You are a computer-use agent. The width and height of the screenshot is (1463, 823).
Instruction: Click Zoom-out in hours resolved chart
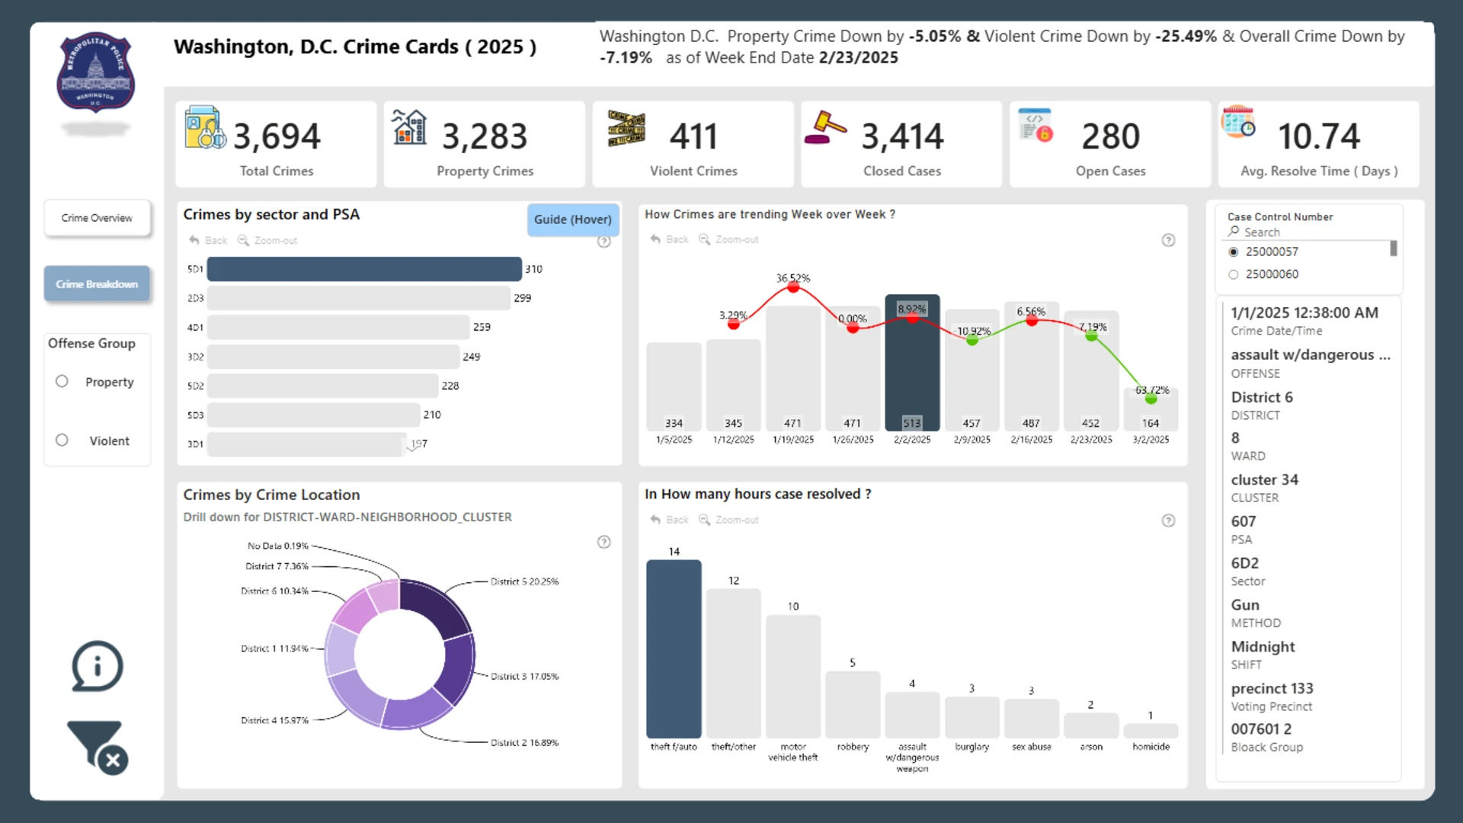pos(728,520)
